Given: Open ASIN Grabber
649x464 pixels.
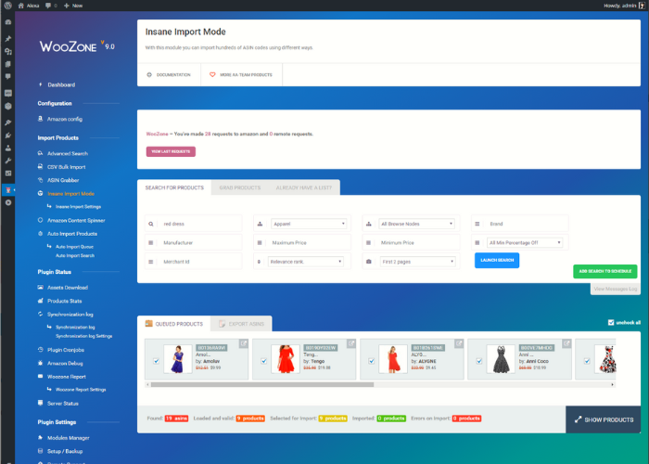Looking at the screenshot, I should [x=62, y=180].
